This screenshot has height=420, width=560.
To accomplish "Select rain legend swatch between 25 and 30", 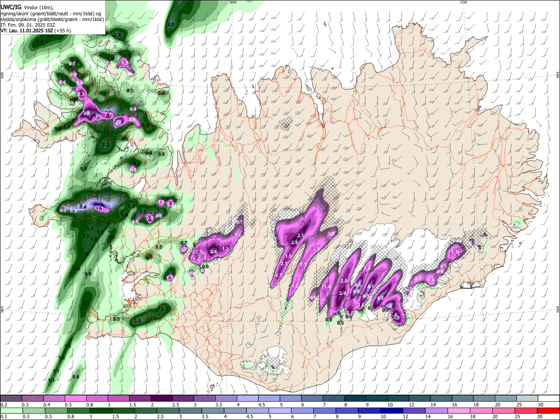I will click(526, 410).
